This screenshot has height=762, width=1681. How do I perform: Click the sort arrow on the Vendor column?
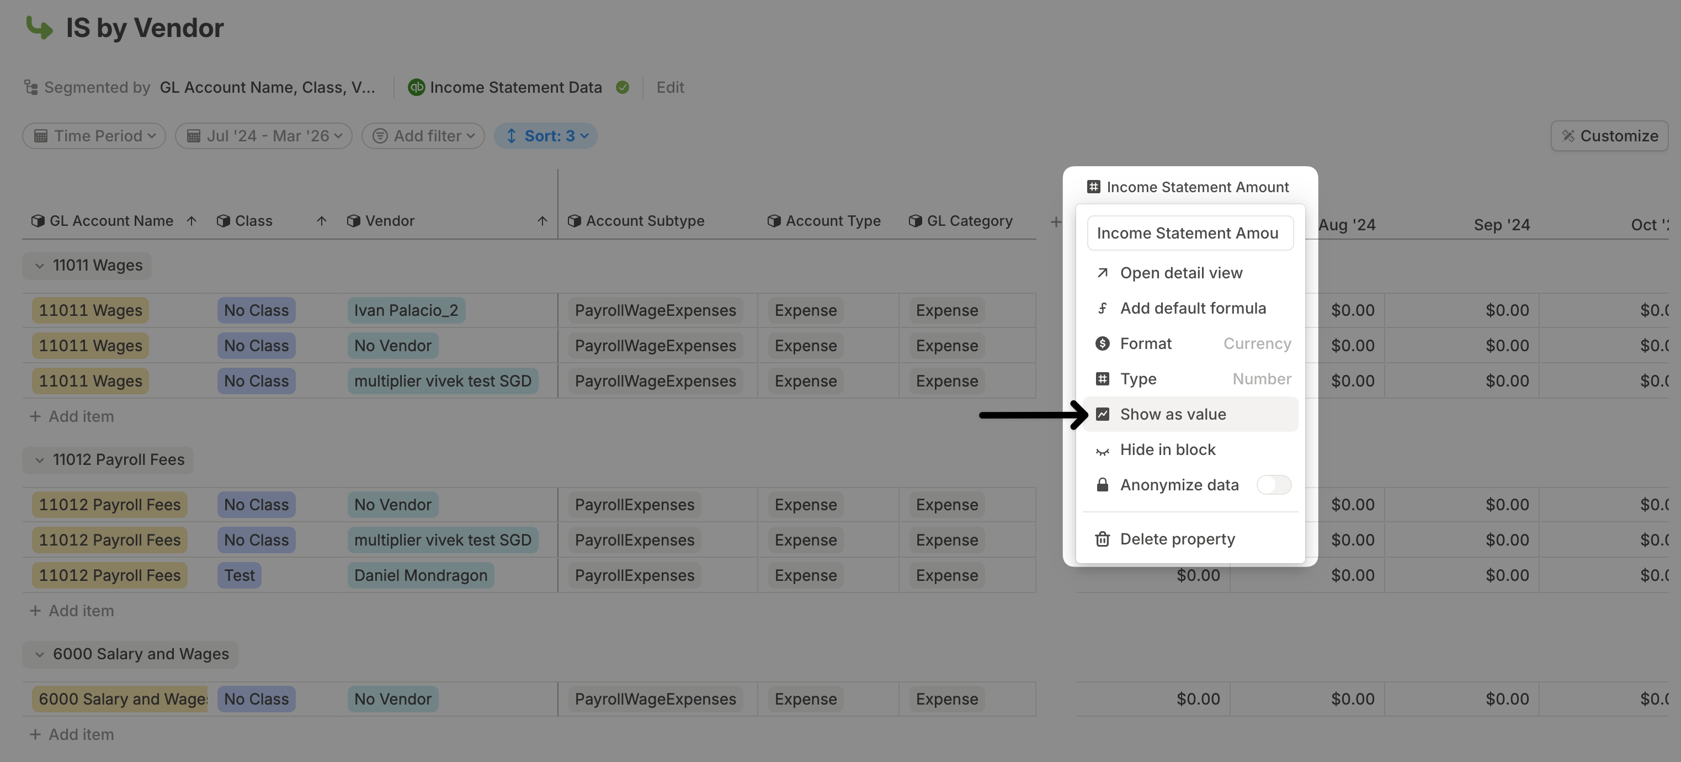542,221
